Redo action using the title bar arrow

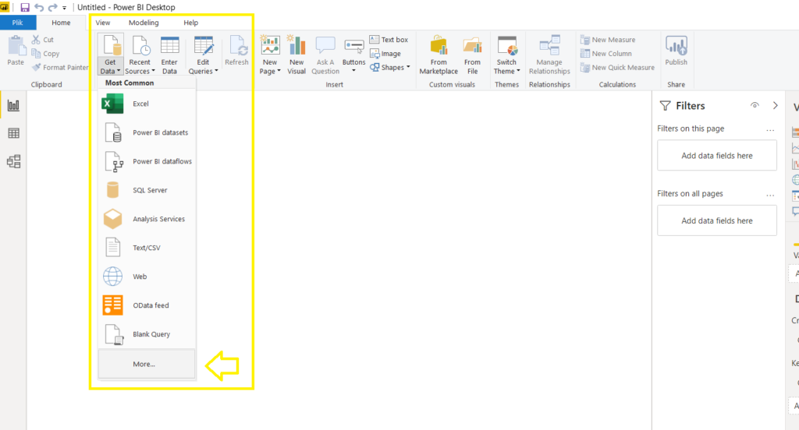pyautogui.click(x=52, y=7)
